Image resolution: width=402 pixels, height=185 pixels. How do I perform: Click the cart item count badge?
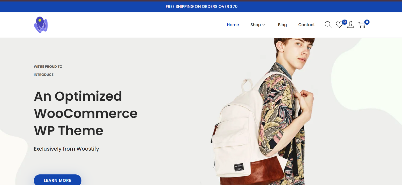[x=367, y=22]
